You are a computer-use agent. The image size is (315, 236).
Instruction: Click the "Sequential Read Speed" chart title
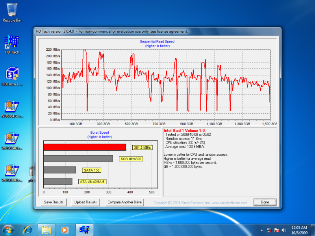157,42
